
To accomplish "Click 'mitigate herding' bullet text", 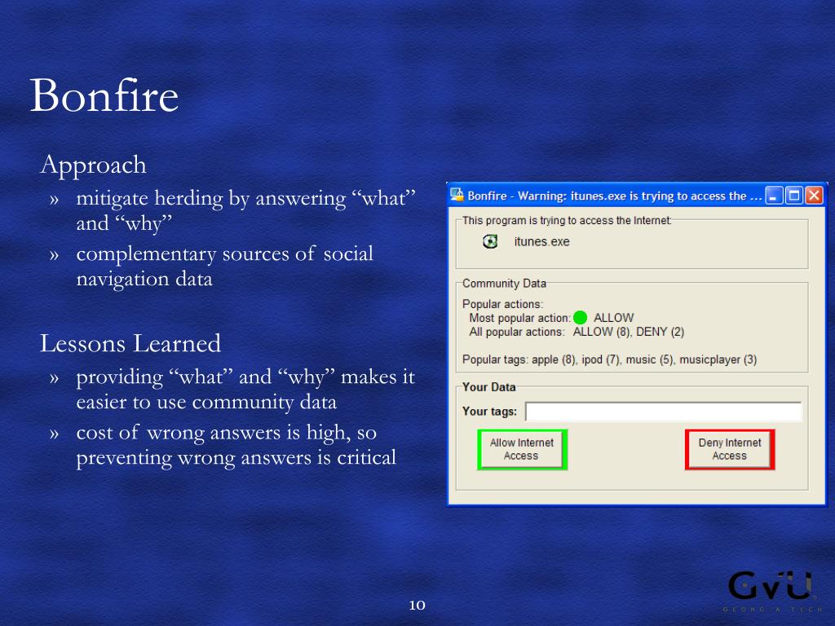I will coord(245,211).
